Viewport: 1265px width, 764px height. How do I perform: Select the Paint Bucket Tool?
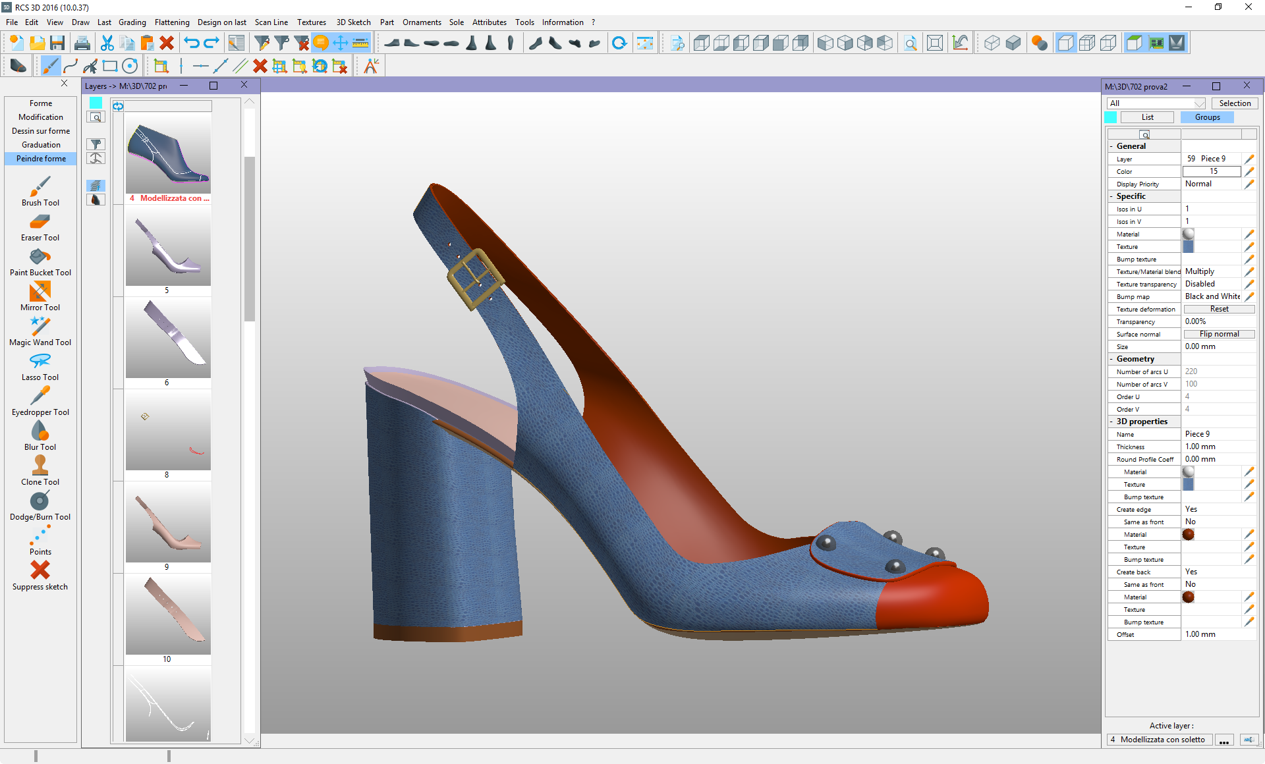(40, 261)
